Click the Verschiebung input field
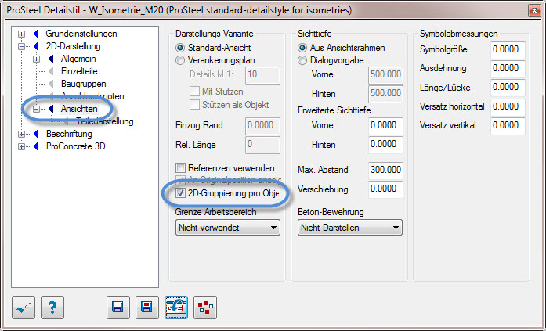 (385, 189)
